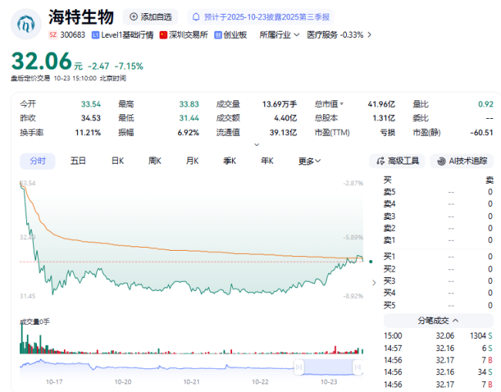Open the 医疗服务 industry link
Viewport: 501px width, 392px height.
tap(322, 35)
